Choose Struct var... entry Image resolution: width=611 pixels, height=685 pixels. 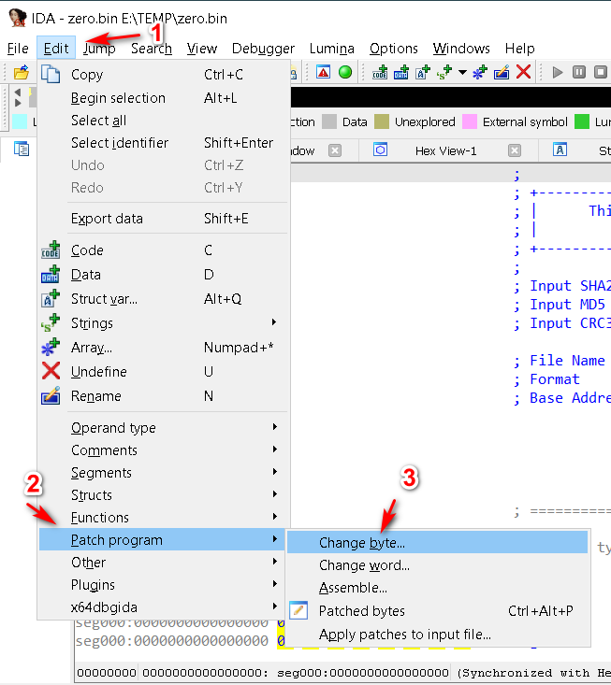(164, 299)
